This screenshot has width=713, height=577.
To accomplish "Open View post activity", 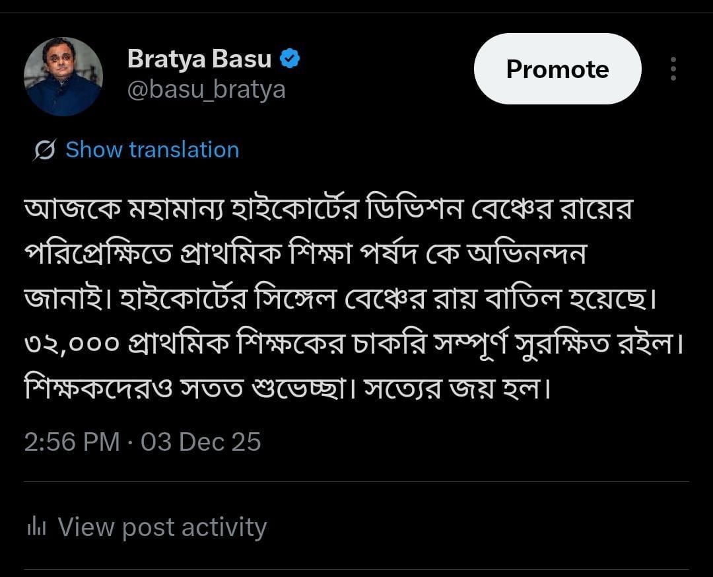I will (x=162, y=527).
